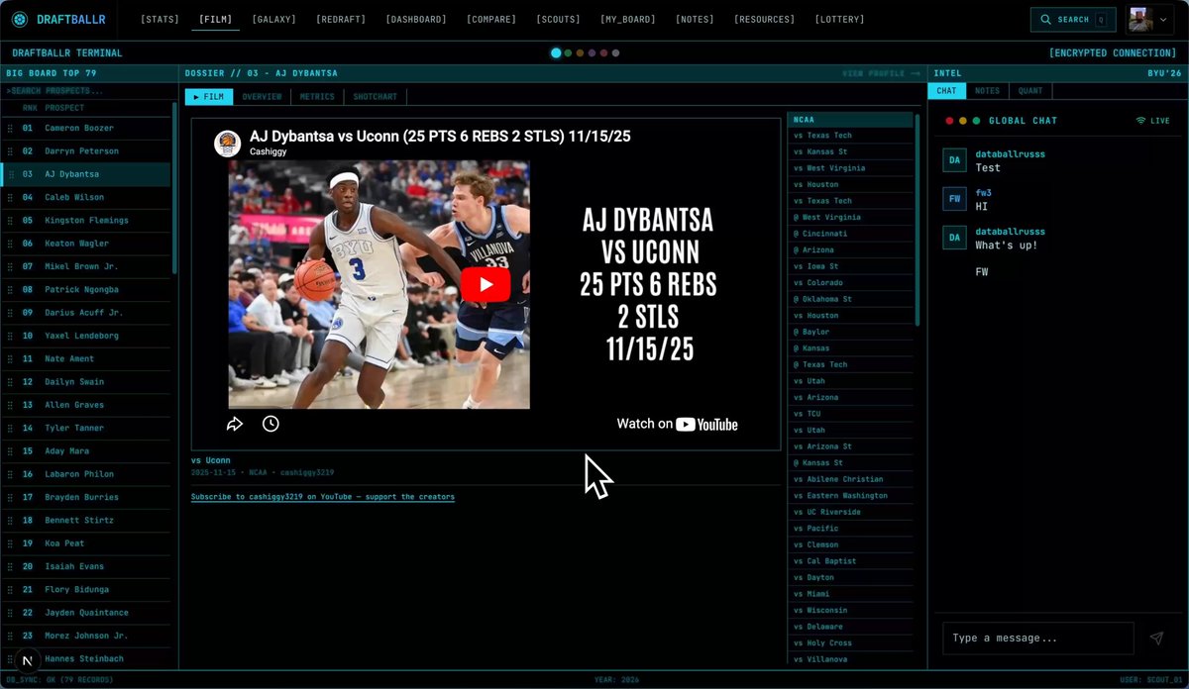Switch to the SHOTCHART tab
1189x689 pixels.
pyautogui.click(x=376, y=97)
